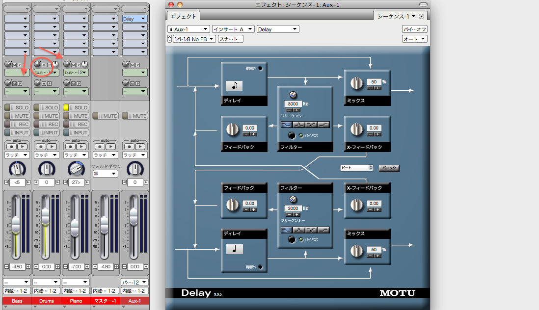539x310 pixels.
Task: Open the シーケンス-1 dropdown
Action: pyautogui.click(x=396, y=17)
